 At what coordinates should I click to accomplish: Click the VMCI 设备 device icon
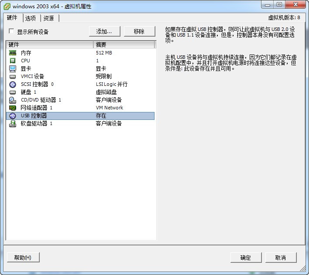pyautogui.click(x=13, y=76)
